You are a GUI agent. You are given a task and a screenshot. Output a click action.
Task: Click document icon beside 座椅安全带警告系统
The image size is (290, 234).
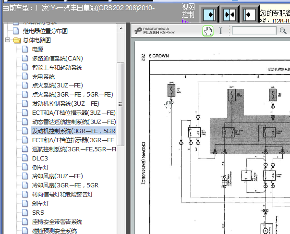point(25,222)
